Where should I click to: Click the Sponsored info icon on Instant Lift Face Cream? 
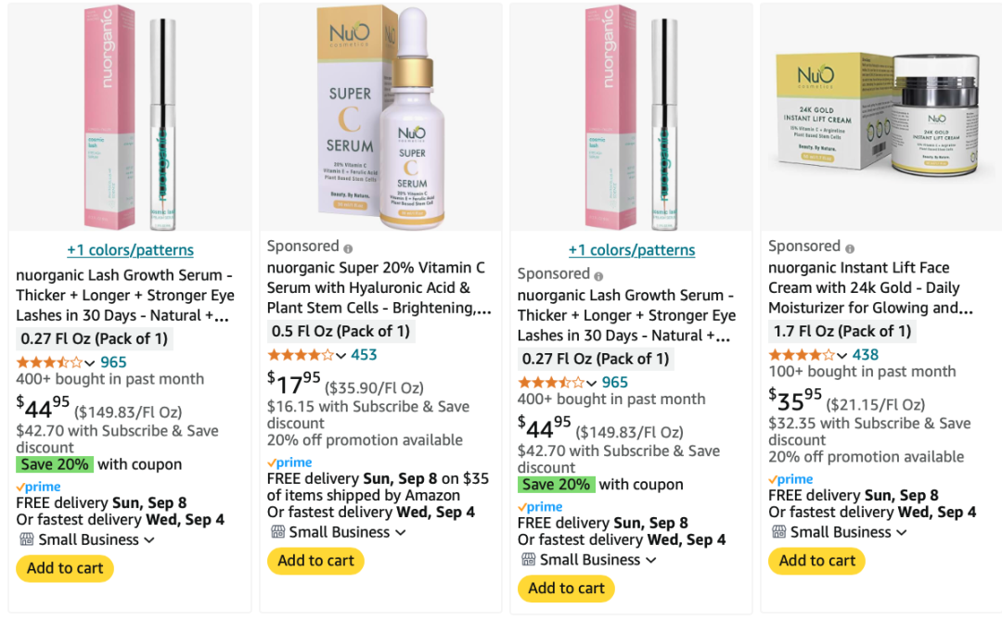point(849,249)
